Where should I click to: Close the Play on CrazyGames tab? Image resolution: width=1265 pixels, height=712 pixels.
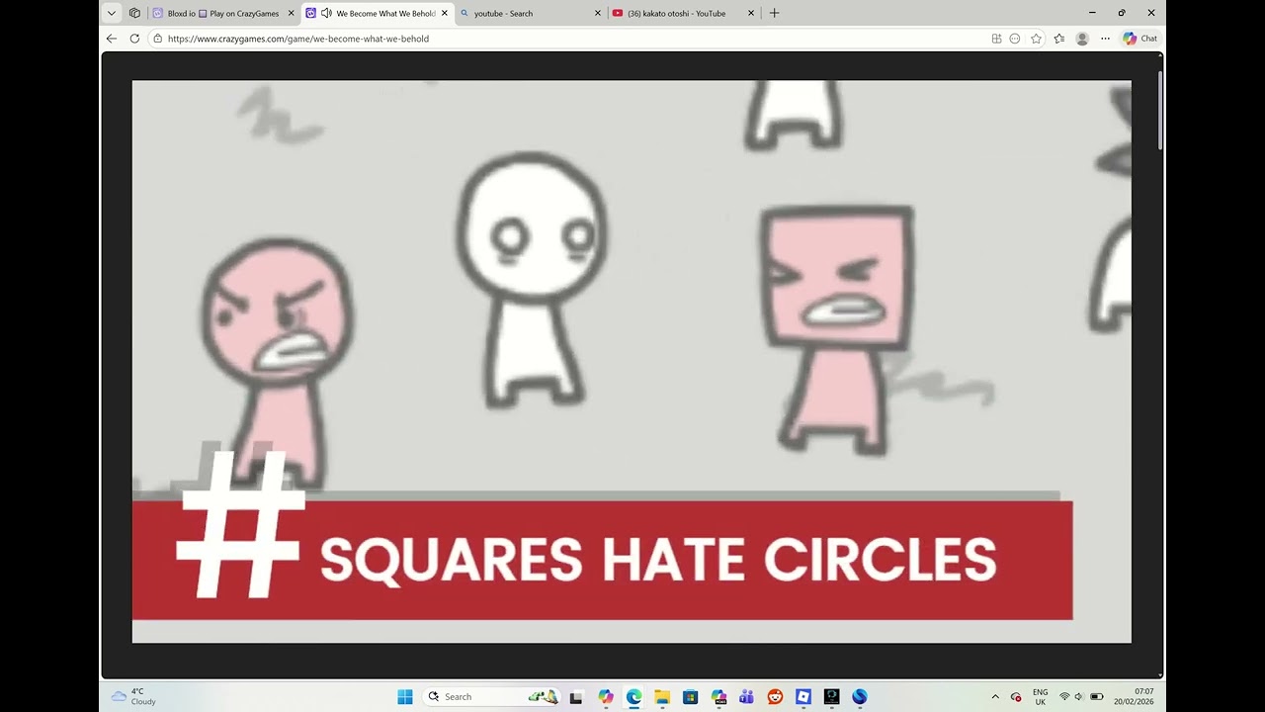[291, 13]
